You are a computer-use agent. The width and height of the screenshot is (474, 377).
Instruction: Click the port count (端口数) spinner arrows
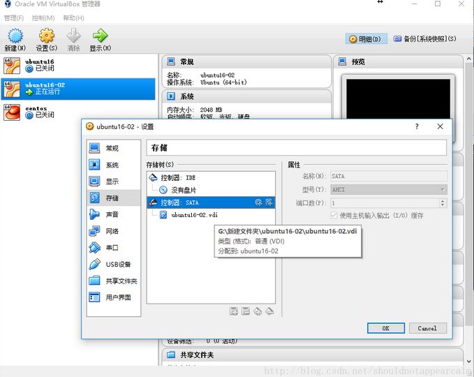tap(443, 203)
